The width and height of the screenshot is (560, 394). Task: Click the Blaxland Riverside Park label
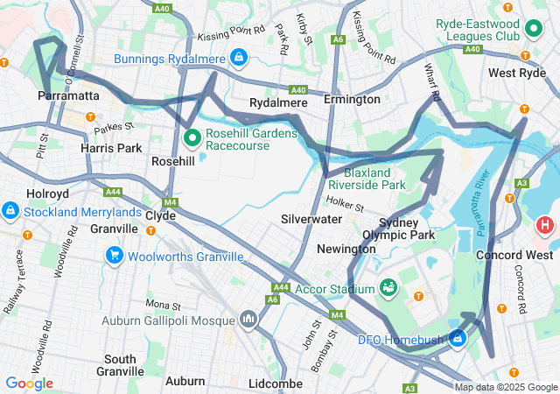(367, 179)
